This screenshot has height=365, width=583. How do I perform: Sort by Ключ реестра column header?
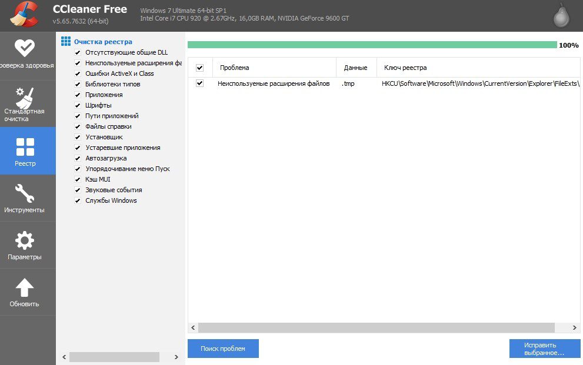(x=478, y=68)
